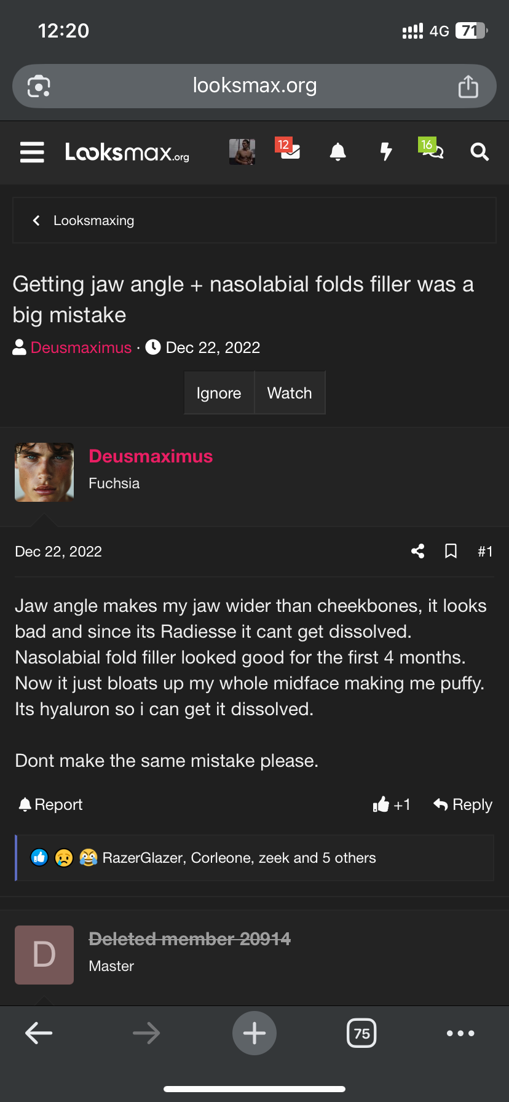Open the browser tabs overview showing 75
509x1102 pixels.
(361, 1033)
